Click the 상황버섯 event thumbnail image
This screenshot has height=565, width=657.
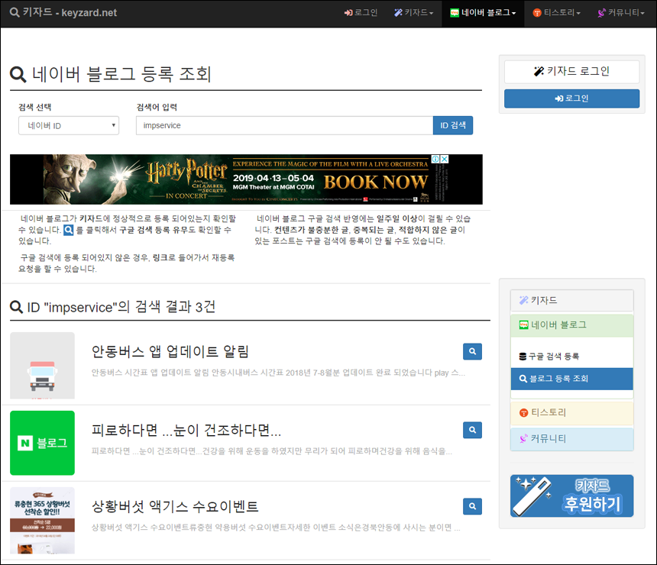click(x=42, y=520)
